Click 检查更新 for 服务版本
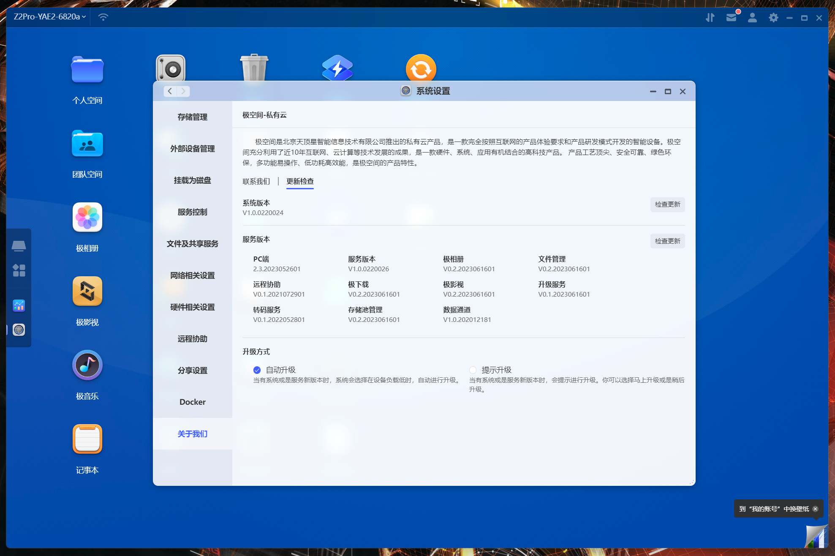 (x=667, y=241)
